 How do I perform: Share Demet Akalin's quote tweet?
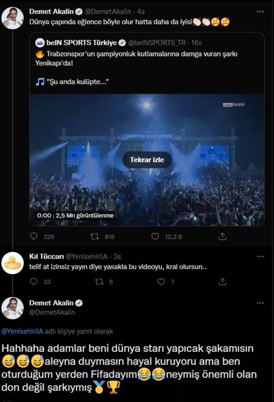(x=223, y=236)
